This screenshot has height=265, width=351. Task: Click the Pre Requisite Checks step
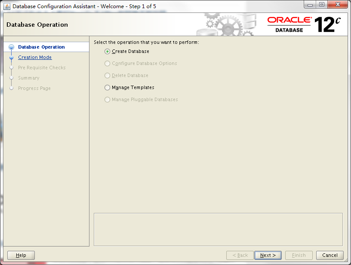tap(42, 68)
